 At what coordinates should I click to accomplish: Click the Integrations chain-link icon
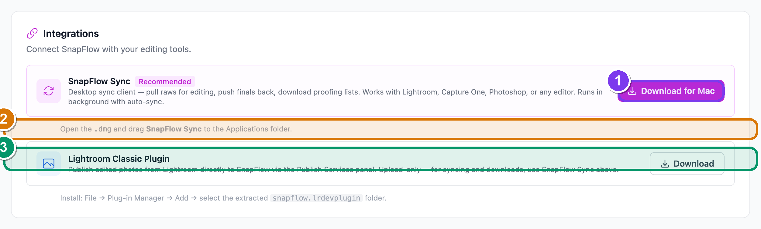(x=32, y=33)
